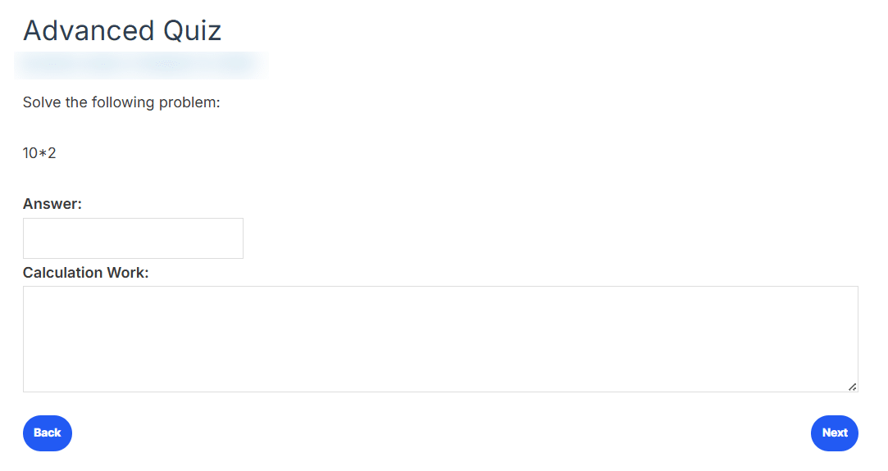Click the number 10 in the expression
Screen dimensions: 888x471
coord(30,153)
